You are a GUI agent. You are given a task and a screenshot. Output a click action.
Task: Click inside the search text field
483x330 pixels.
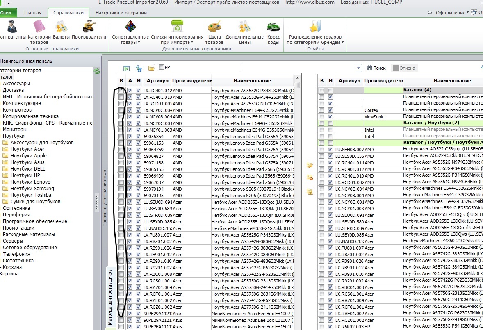click(298, 68)
